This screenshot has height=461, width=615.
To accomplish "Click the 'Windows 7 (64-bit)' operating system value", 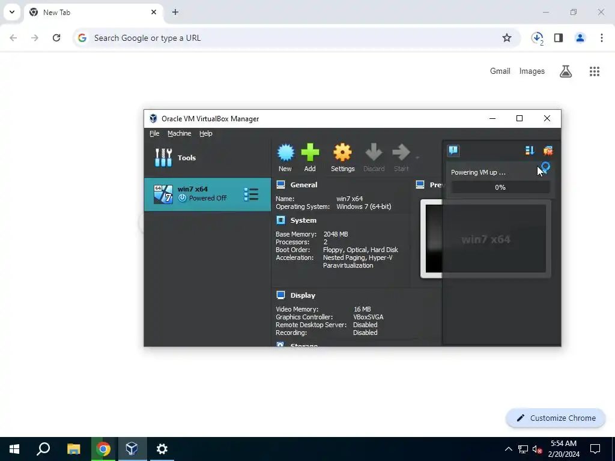I will [x=363, y=206].
